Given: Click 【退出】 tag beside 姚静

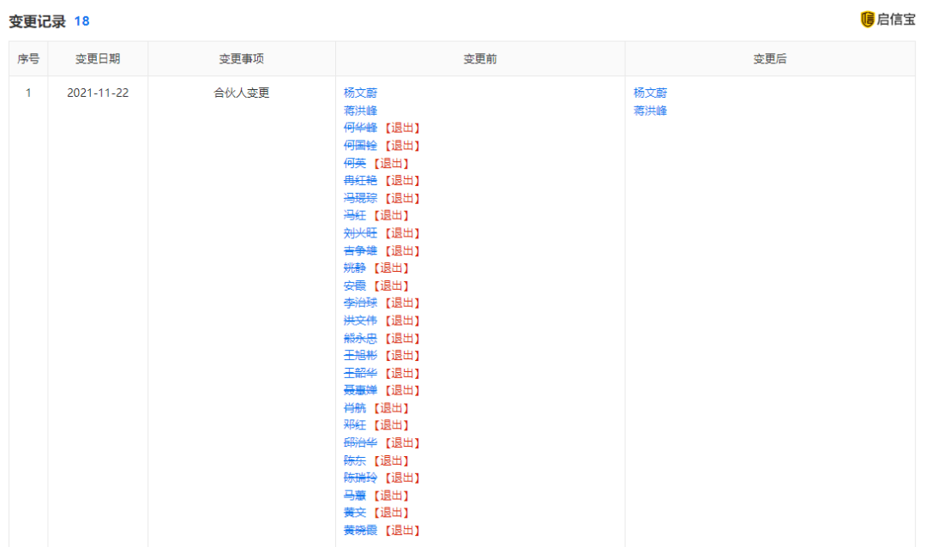Looking at the screenshot, I should (391, 267).
